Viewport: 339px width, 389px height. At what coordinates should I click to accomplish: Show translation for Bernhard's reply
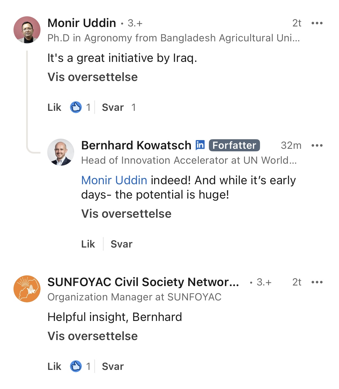126,214
